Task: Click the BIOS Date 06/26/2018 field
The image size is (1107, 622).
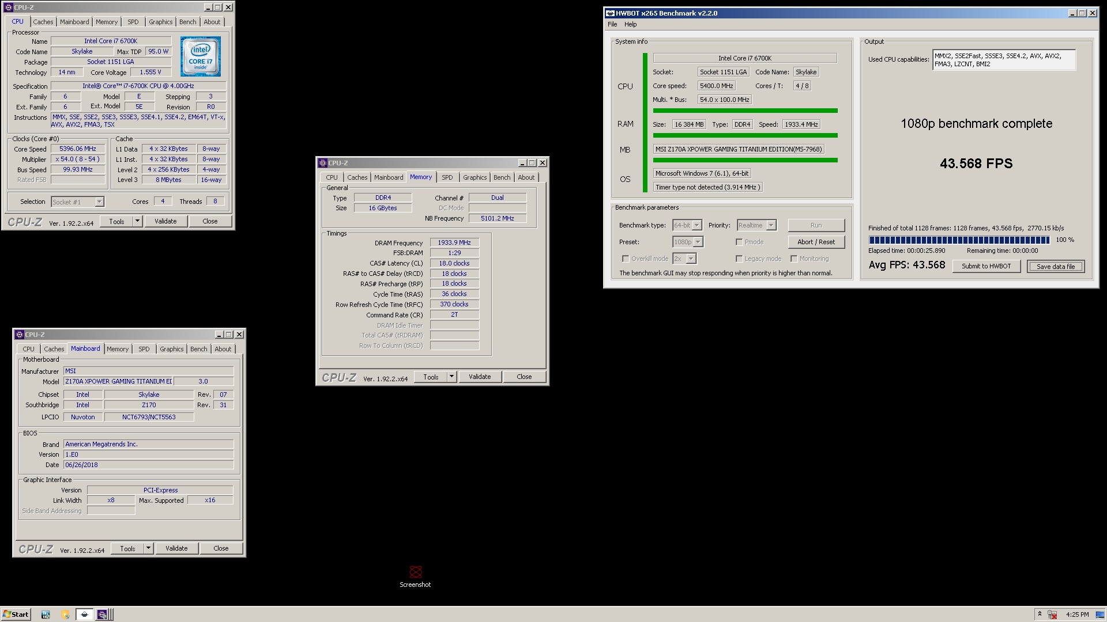Action: click(x=149, y=465)
